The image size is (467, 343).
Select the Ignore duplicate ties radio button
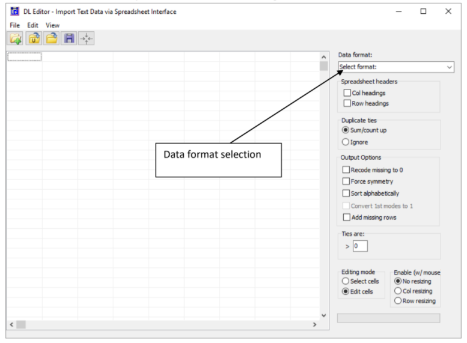coord(346,142)
